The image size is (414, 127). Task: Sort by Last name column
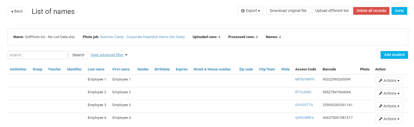tap(96, 69)
